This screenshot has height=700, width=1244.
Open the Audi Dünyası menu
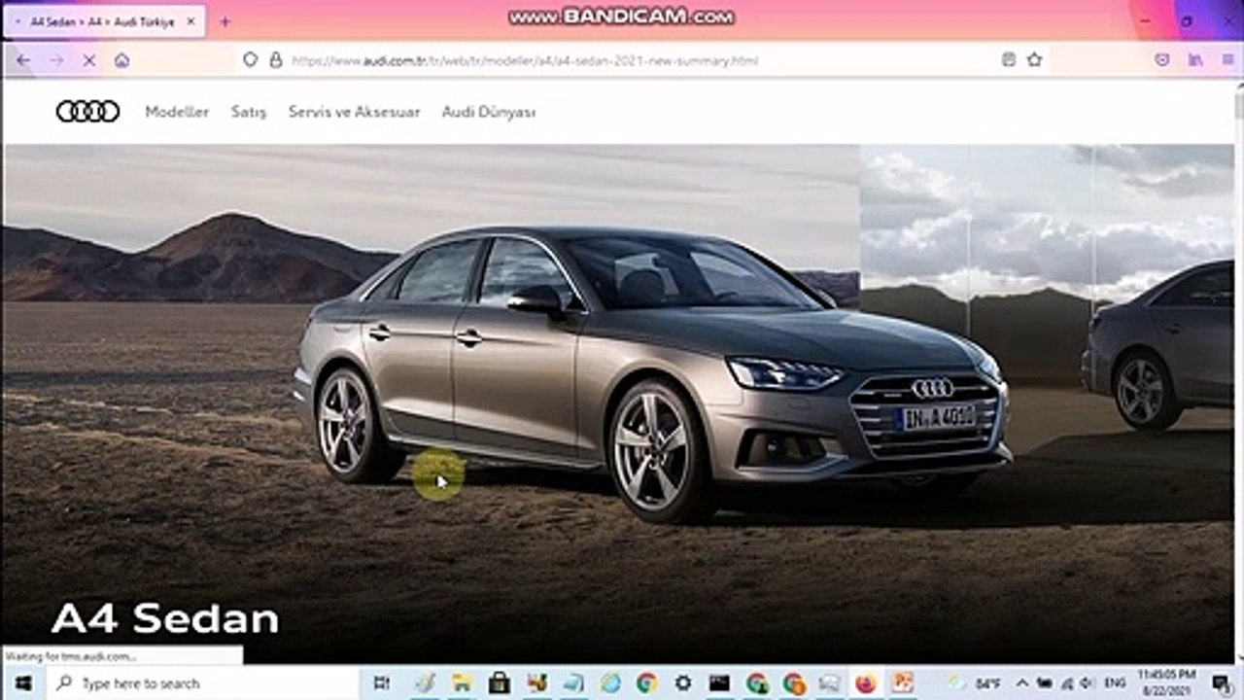[489, 112]
